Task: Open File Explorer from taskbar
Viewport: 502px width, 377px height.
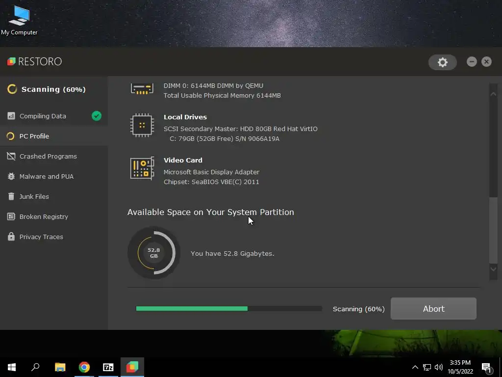Action: tap(60, 367)
